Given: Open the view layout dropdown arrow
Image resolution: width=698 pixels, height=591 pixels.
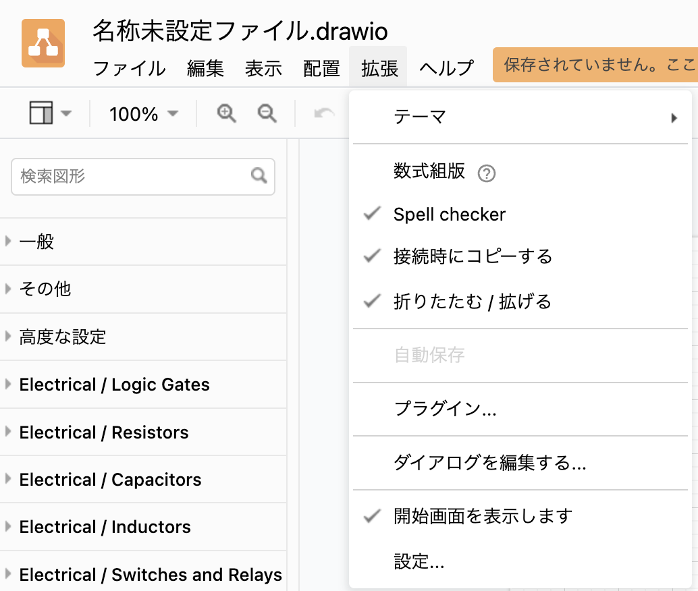Looking at the screenshot, I should click(66, 113).
